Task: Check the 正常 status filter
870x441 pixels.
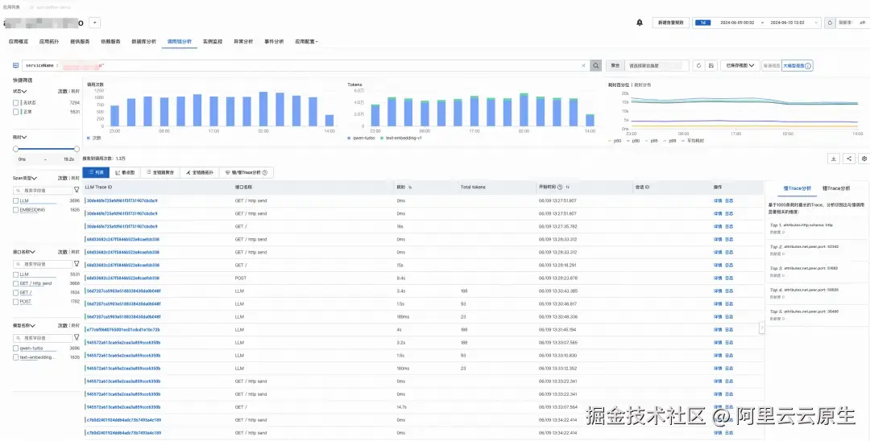Action: [x=15, y=111]
